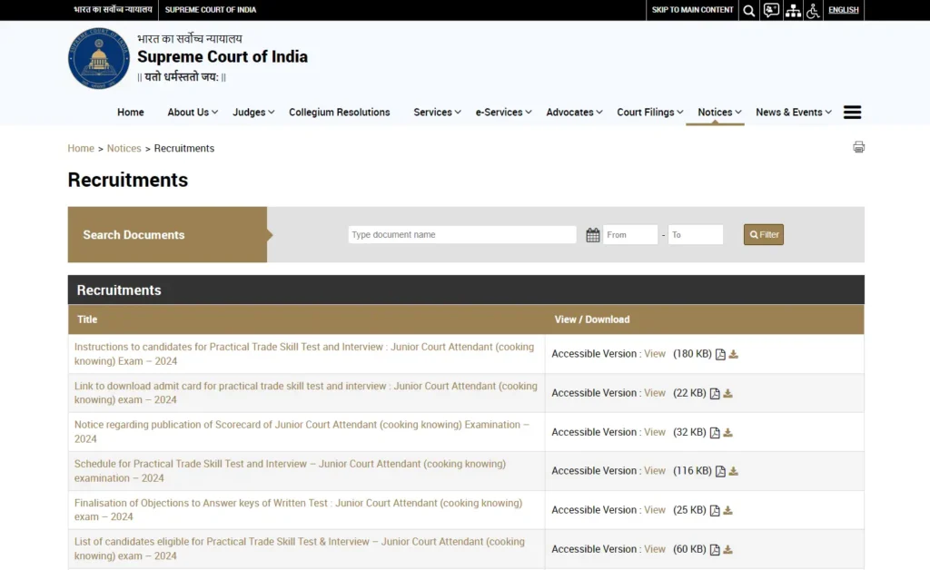Image resolution: width=930 pixels, height=570 pixels.
Task: Click the Supreme Court of India emblem logo
Action: pos(99,59)
